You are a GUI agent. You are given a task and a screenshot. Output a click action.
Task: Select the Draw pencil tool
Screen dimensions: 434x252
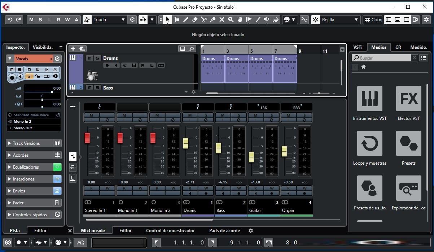[x=185, y=19]
